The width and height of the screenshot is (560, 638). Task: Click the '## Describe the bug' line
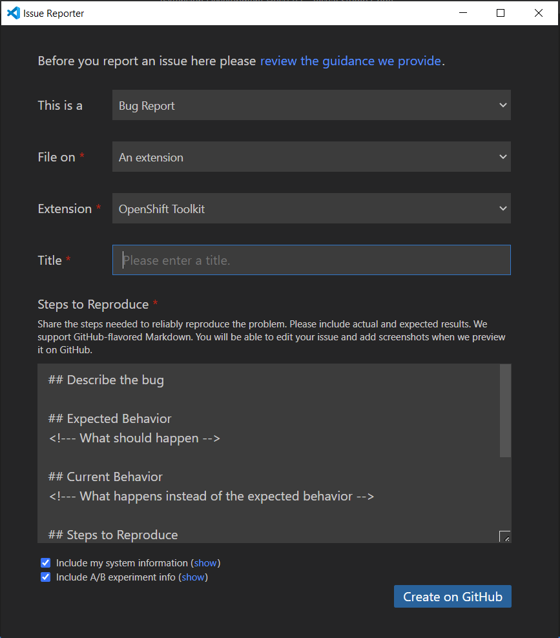tap(106, 380)
